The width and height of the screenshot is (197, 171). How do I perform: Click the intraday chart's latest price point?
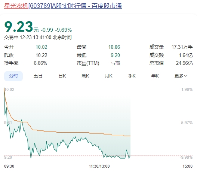pyautogui.click(x=130, y=156)
